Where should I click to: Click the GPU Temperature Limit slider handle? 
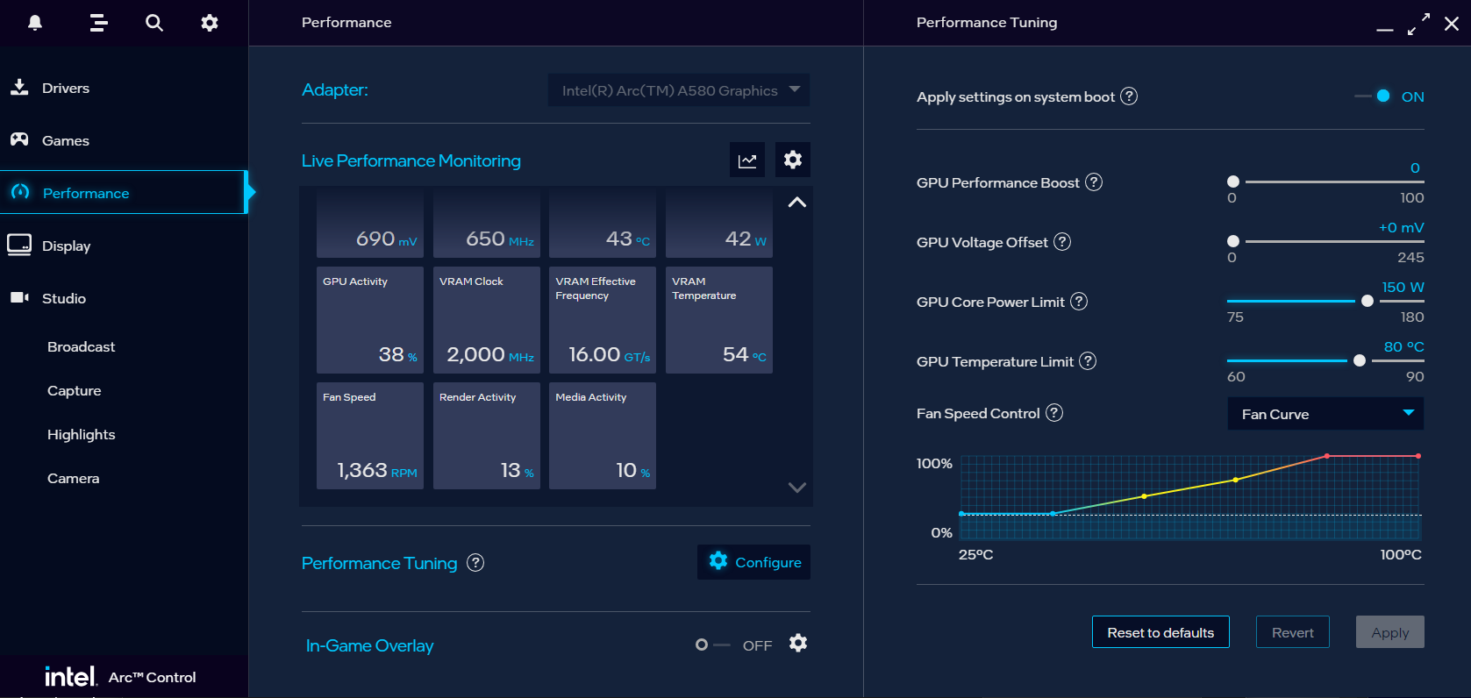pos(1360,360)
